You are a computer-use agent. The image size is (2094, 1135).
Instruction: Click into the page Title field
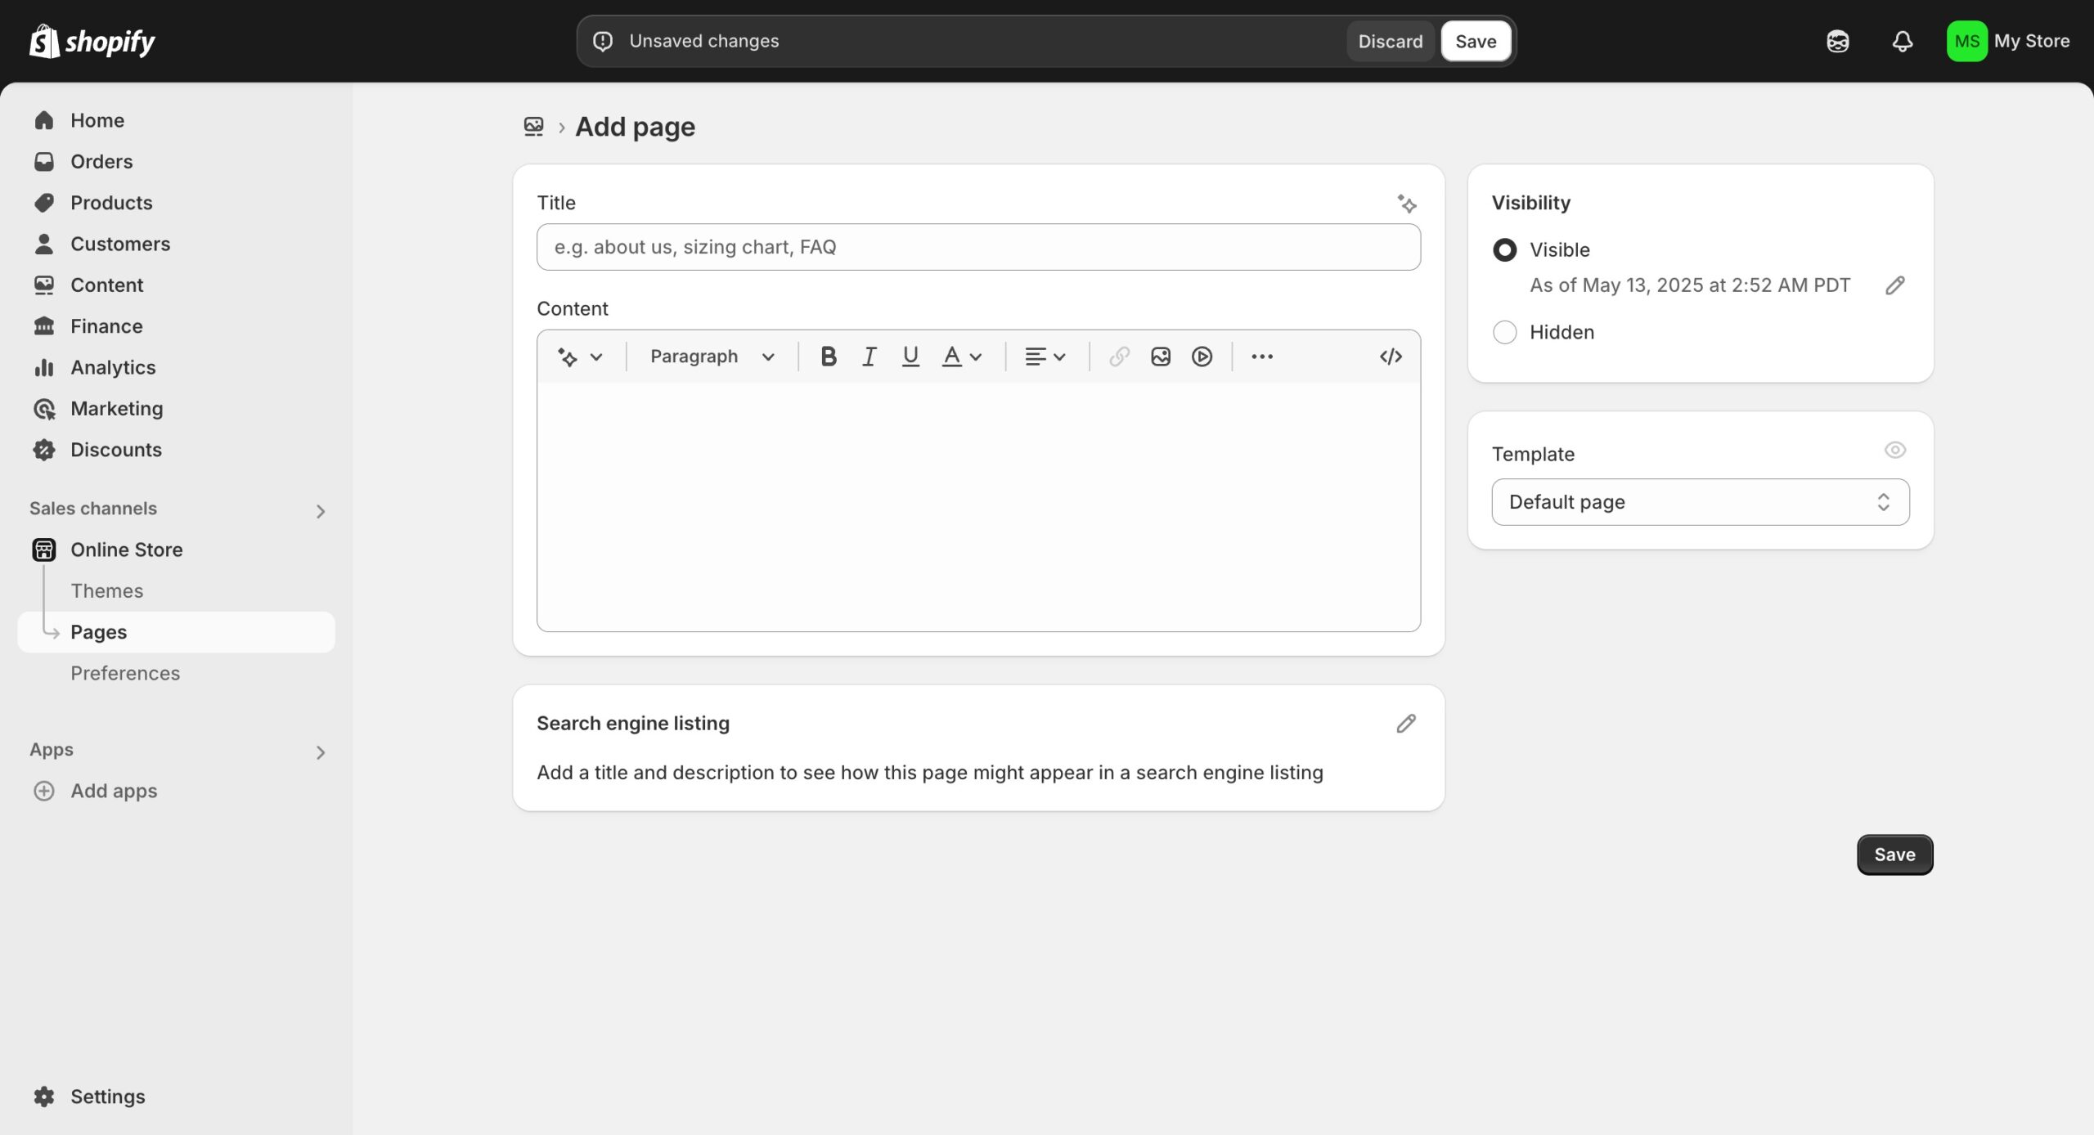[977, 247]
